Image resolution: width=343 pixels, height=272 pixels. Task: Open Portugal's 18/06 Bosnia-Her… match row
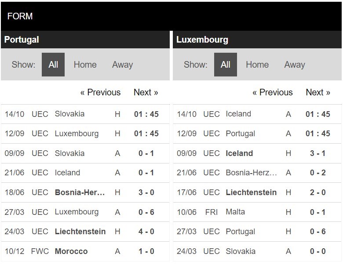pos(85,192)
